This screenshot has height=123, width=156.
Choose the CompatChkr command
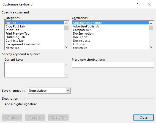tap(111, 30)
